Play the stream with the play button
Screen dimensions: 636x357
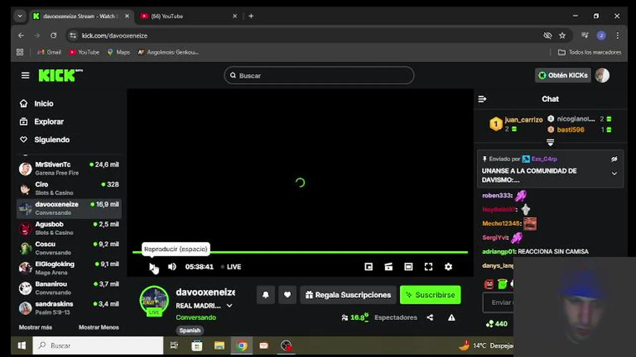coord(152,267)
